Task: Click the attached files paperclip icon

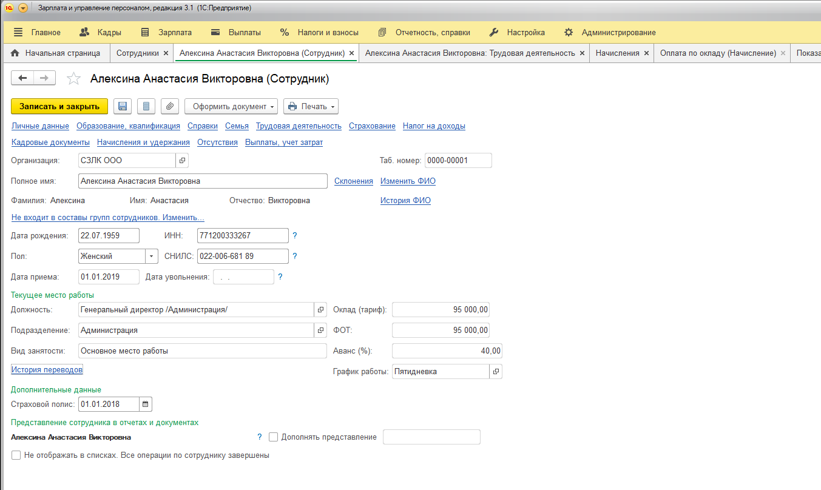Action: [x=169, y=106]
